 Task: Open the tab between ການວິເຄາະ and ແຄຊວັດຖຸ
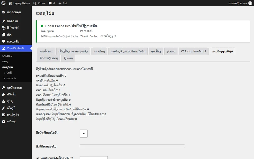pos(73,51)
